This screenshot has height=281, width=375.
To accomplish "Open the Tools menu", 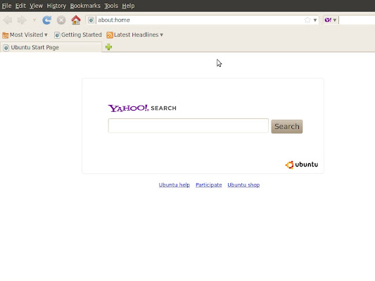I will 111,6.
